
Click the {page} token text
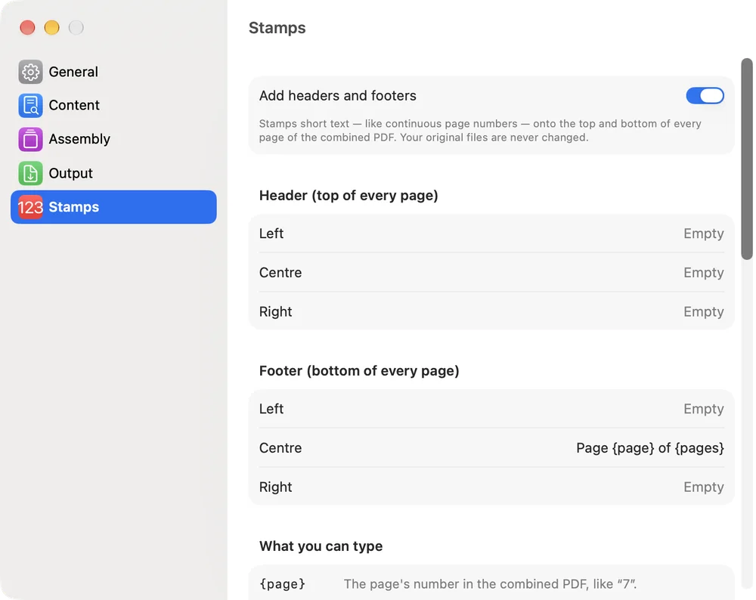click(283, 583)
